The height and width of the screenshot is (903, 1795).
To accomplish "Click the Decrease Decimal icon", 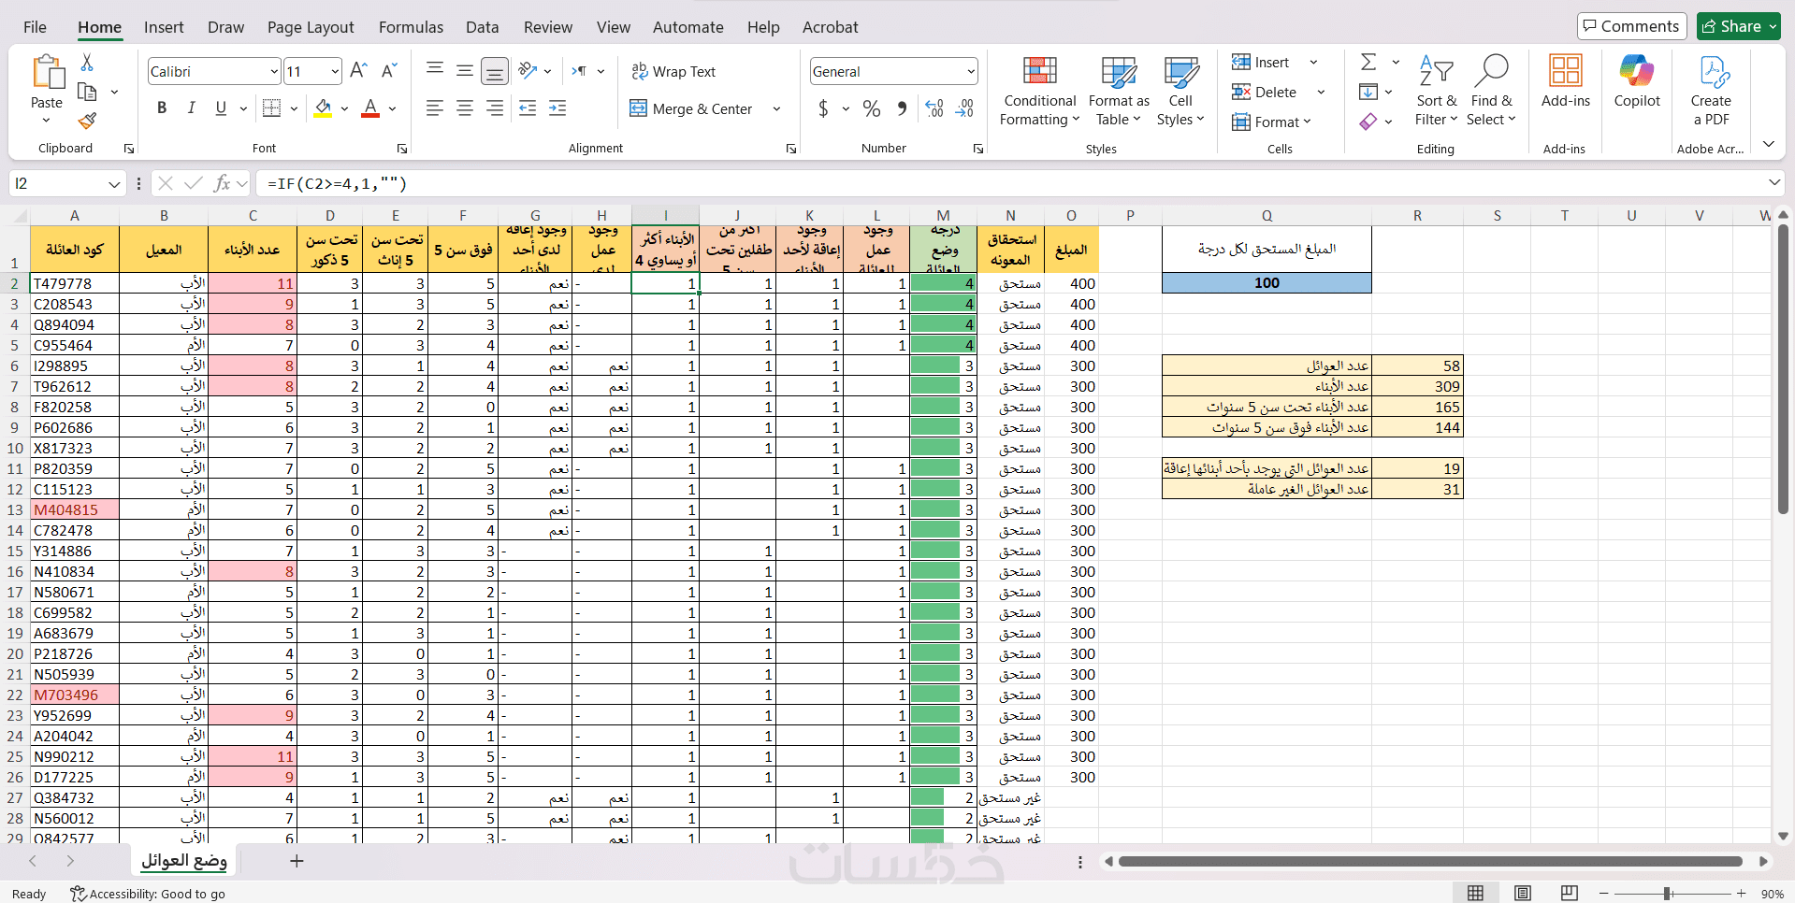I will tap(964, 108).
